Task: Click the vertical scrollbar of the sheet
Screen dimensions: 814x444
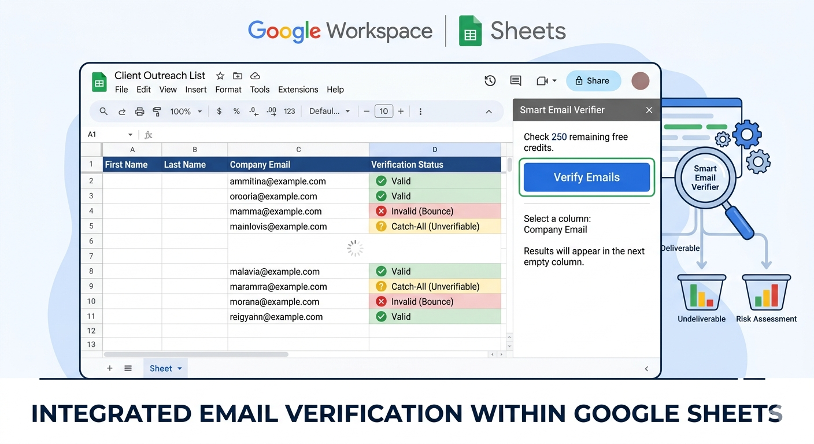Action: pos(509,165)
